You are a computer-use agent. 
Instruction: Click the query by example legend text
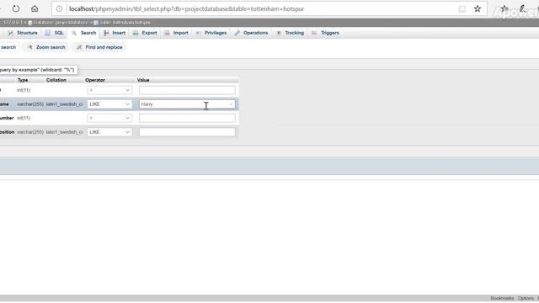tap(37, 70)
